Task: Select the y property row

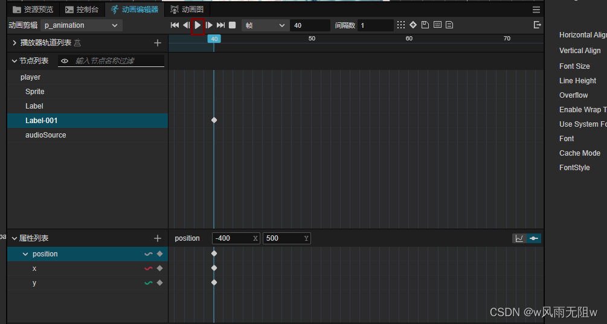Action: coord(88,283)
